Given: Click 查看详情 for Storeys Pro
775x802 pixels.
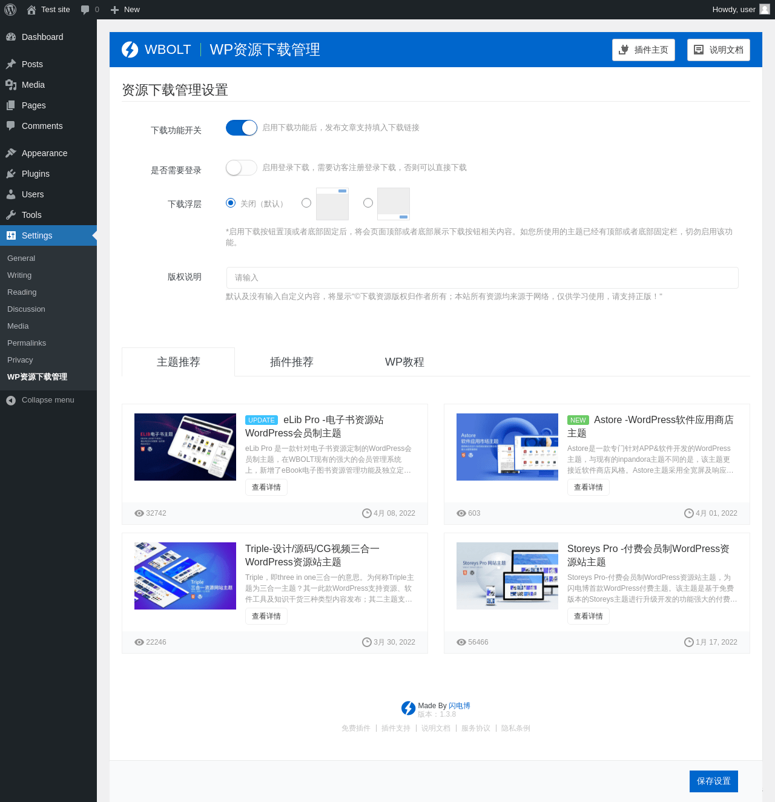Looking at the screenshot, I should (x=589, y=616).
